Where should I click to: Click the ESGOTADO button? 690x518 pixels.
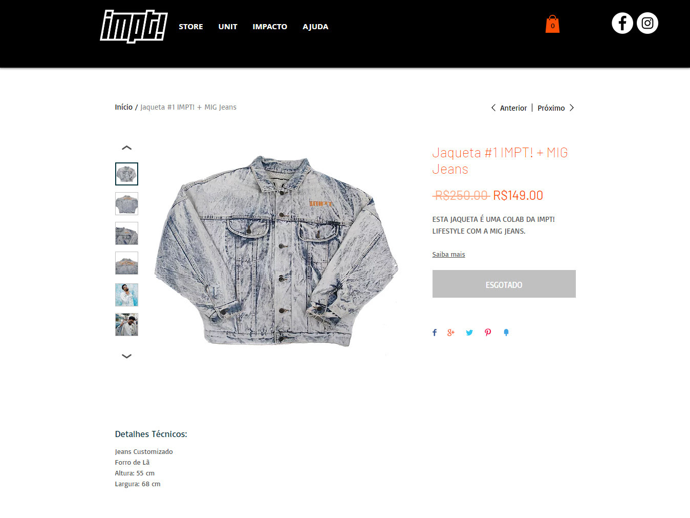pos(504,284)
